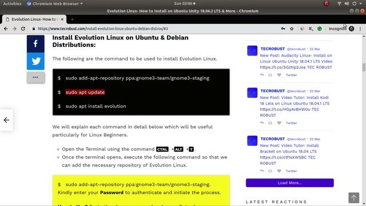366x206 pixels.
Task: Click the CTRL key badge
Action: click(x=162, y=149)
